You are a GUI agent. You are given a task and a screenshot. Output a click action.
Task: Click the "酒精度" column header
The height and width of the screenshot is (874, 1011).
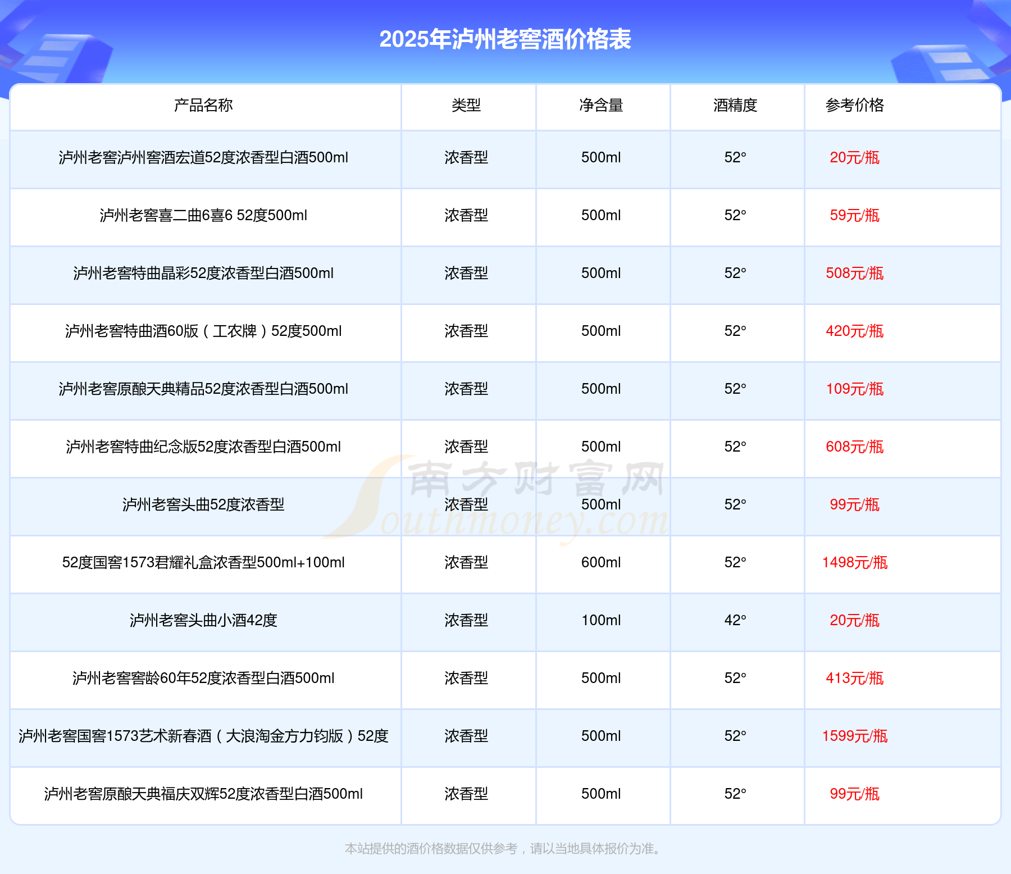coord(735,105)
